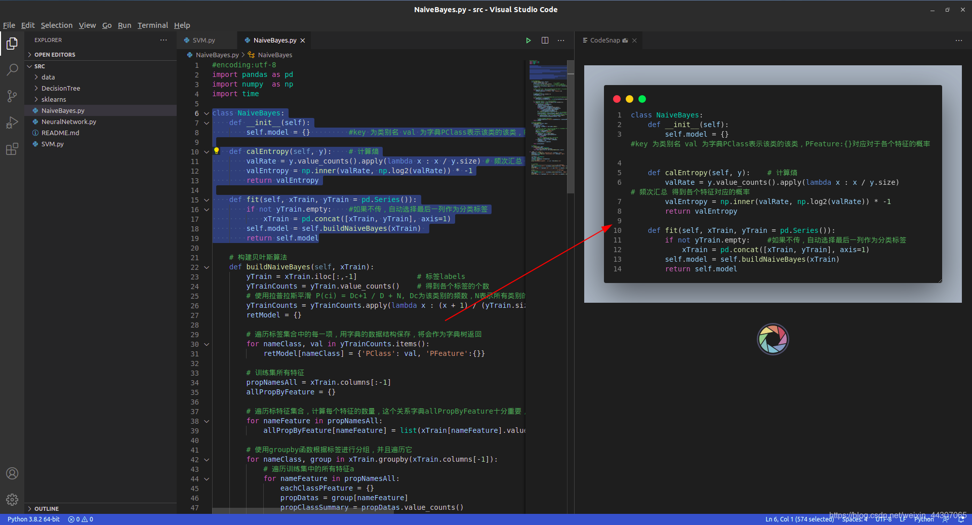Open the Run and Debug view

coord(12,123)
